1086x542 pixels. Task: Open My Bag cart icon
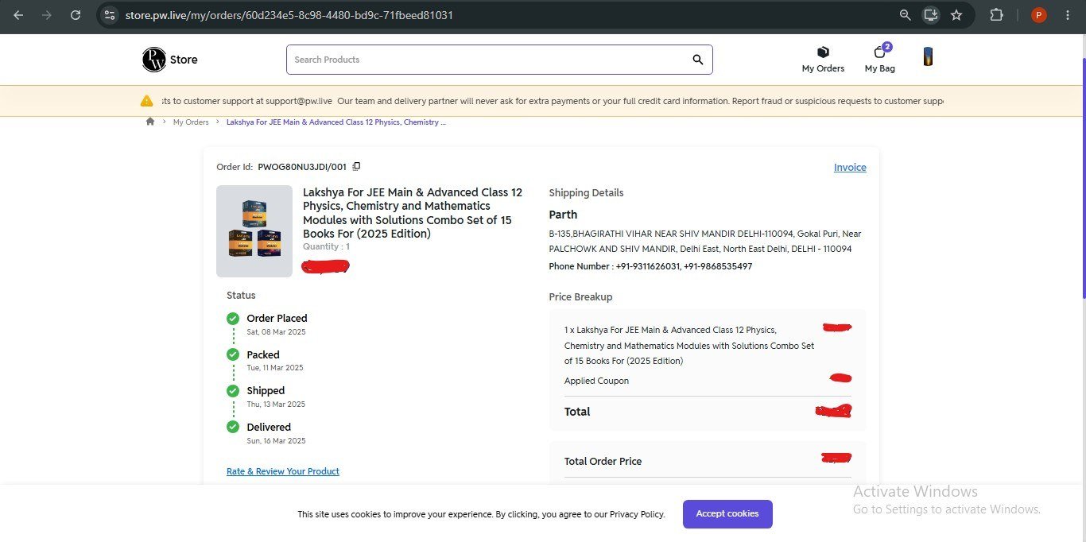[x=880, y=59]
